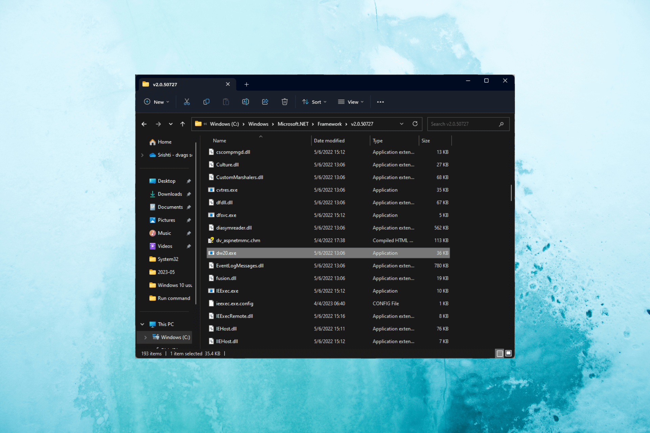Select CustomMarshalers.dll file
This screenshot has width=650, height=433.
[328, 177]
